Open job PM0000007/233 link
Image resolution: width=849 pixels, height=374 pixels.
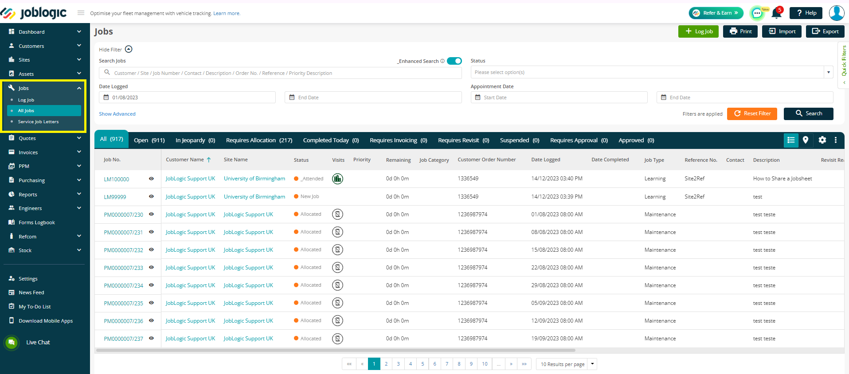pos(123,268)
